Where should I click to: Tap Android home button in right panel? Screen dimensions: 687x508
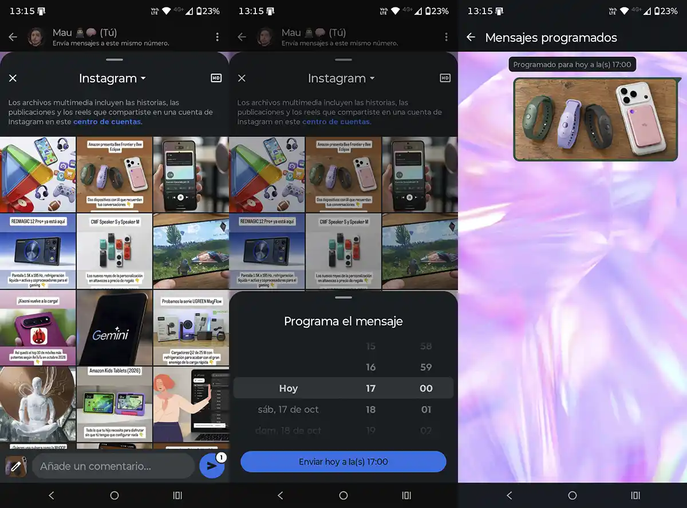click(572, 495)
